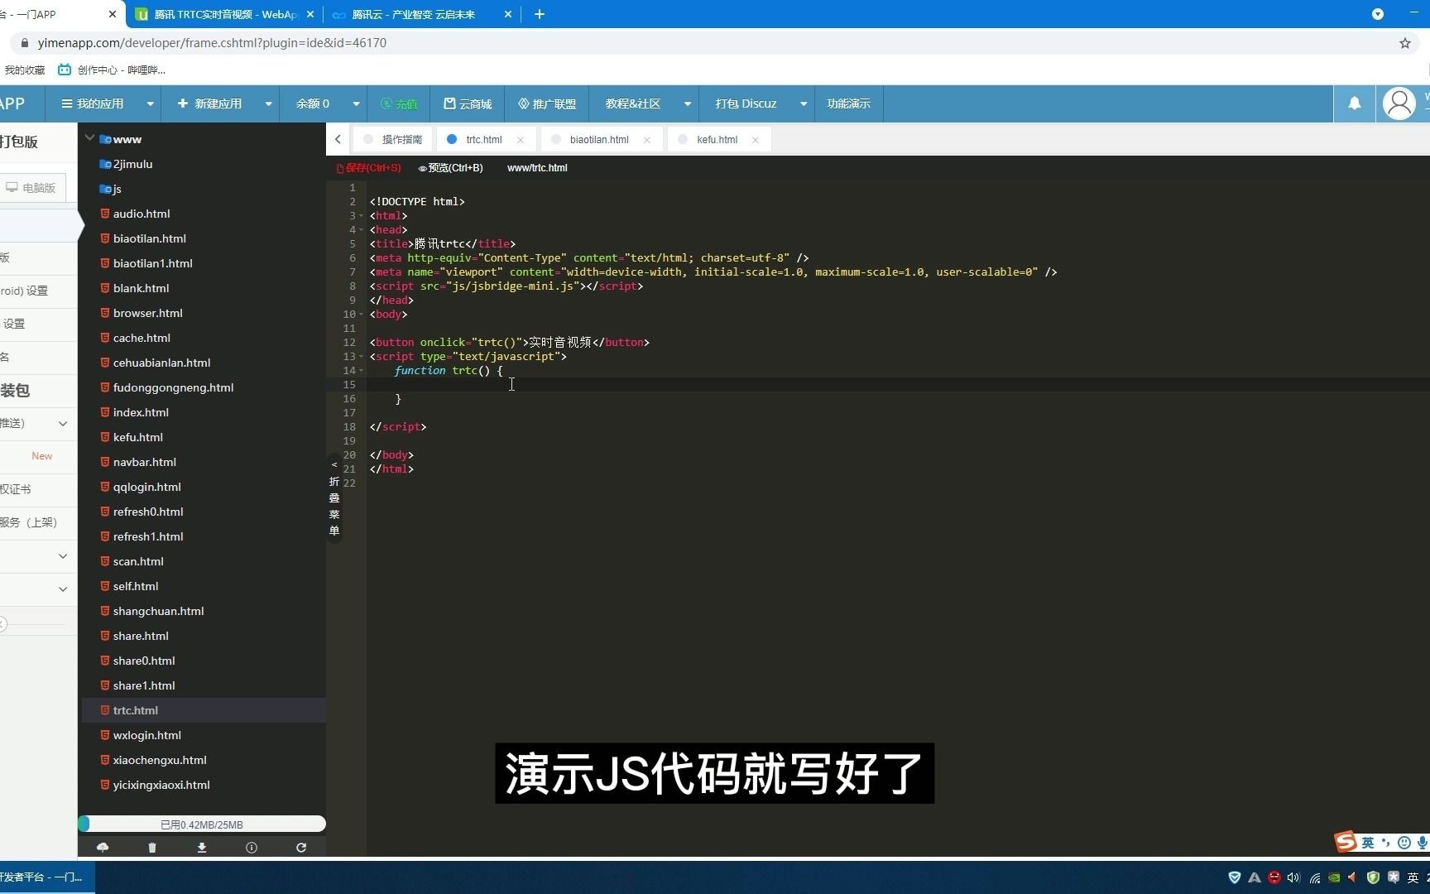Viewport: 1430px width, 894px height.
Task: Close the biaotilan.html editor tab
Action: 647,140
